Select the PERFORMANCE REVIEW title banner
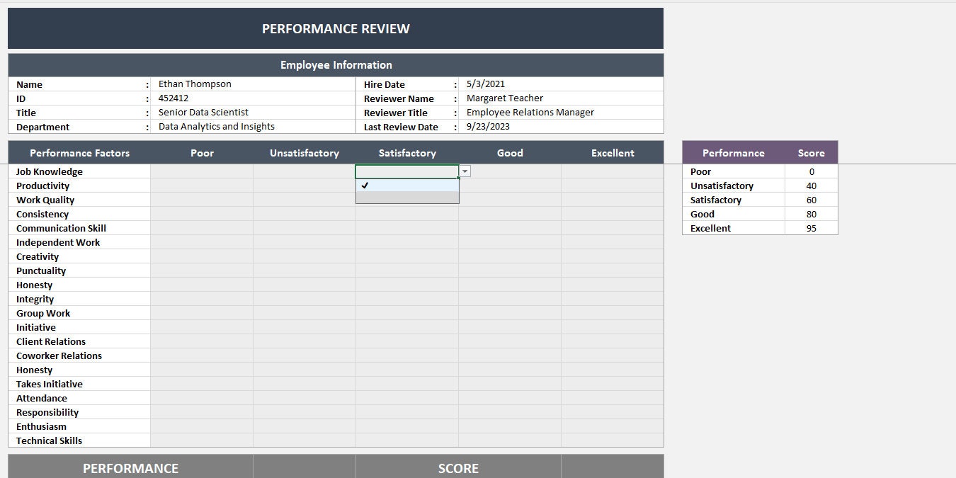 pyautogui.click(x=336, y=28)
